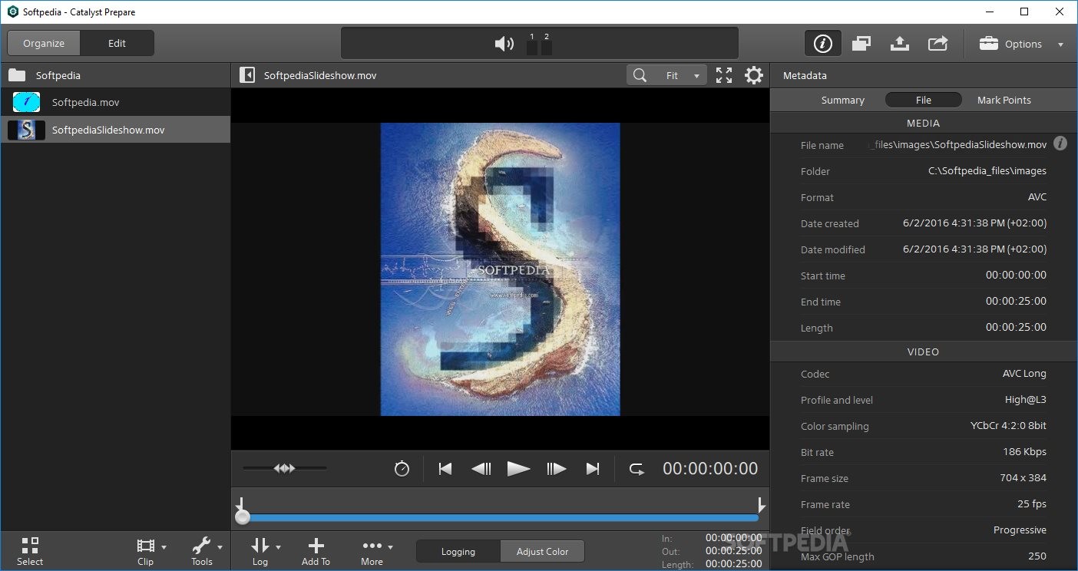Open the More menu
The image size is (1078, 571).
376,551
